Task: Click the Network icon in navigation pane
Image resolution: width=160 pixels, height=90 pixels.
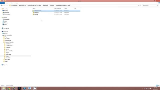Action: (2, 65)
